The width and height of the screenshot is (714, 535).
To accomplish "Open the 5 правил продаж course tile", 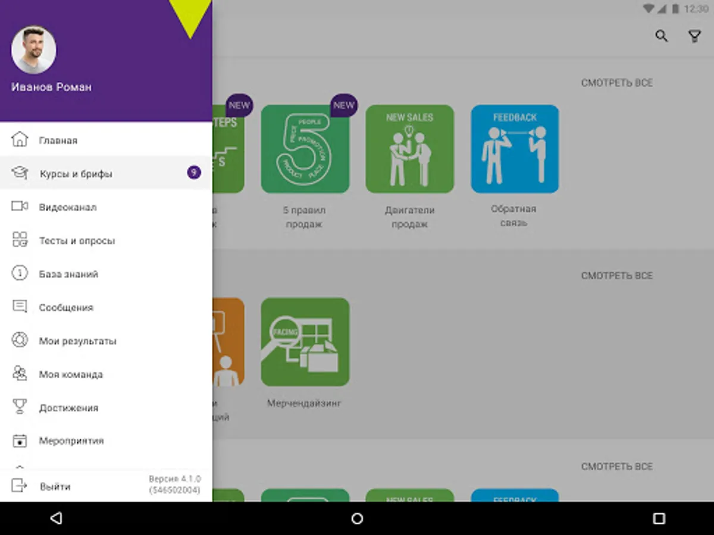I will [x=305, y=149].
